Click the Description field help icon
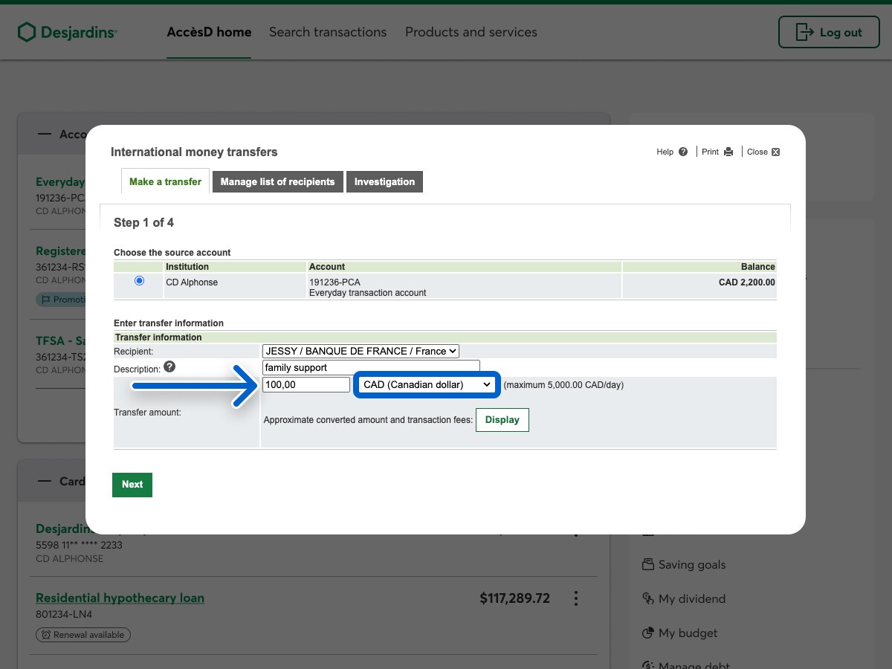The width and height of the screenshot is (892, 669). click(x=169, y=367)
